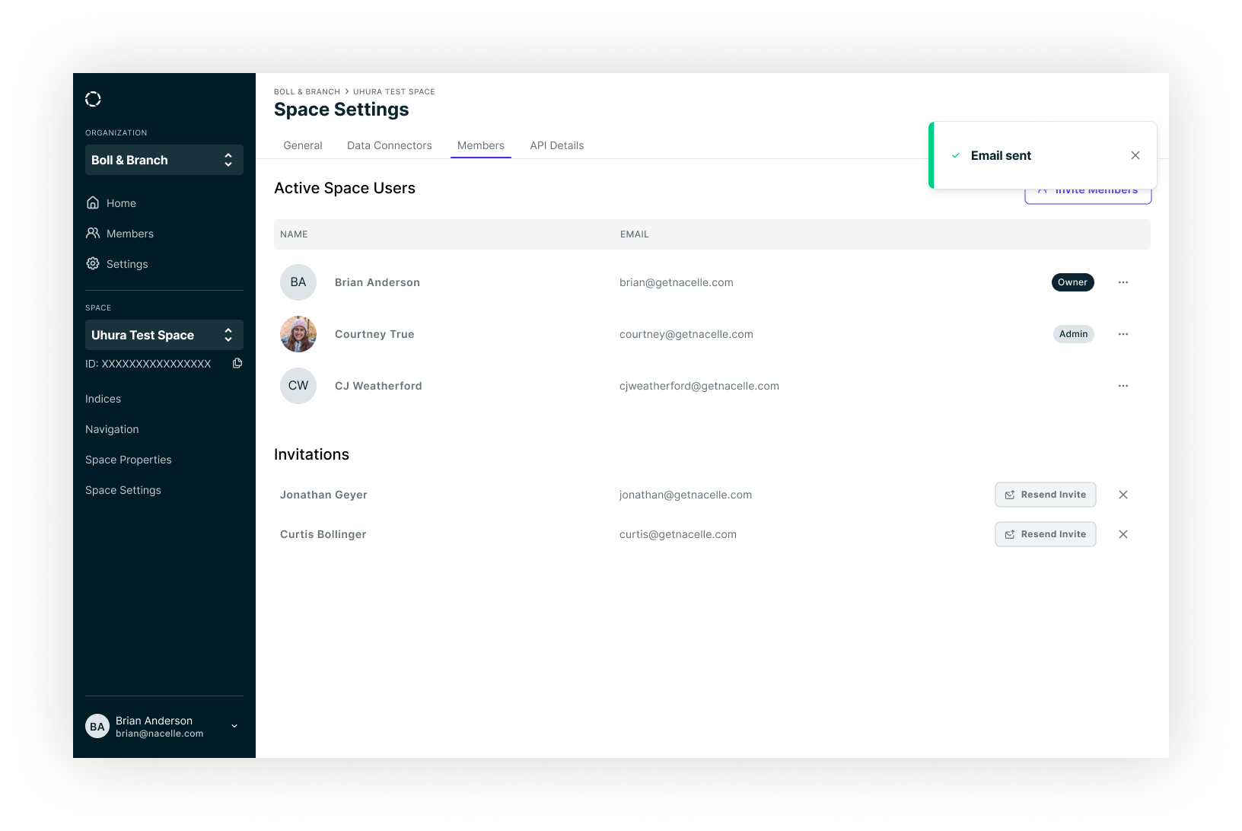Viewport: 1242px width, 831px height.
Task: Open Indices in the space menu
Action: pyautogui.click(x=103, y=399)
